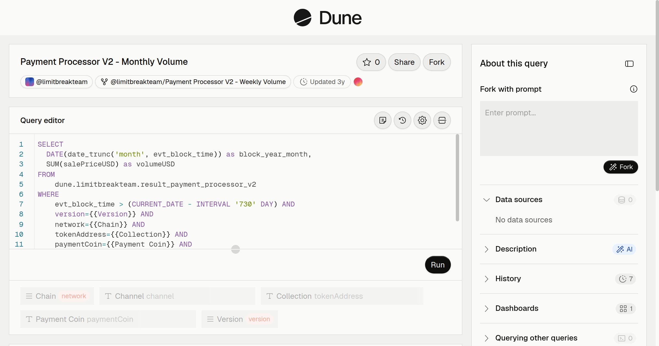The width and height of the screenshot is (659, 346).
Task: Show Fork with prompt info
Action: click(633, 89)
